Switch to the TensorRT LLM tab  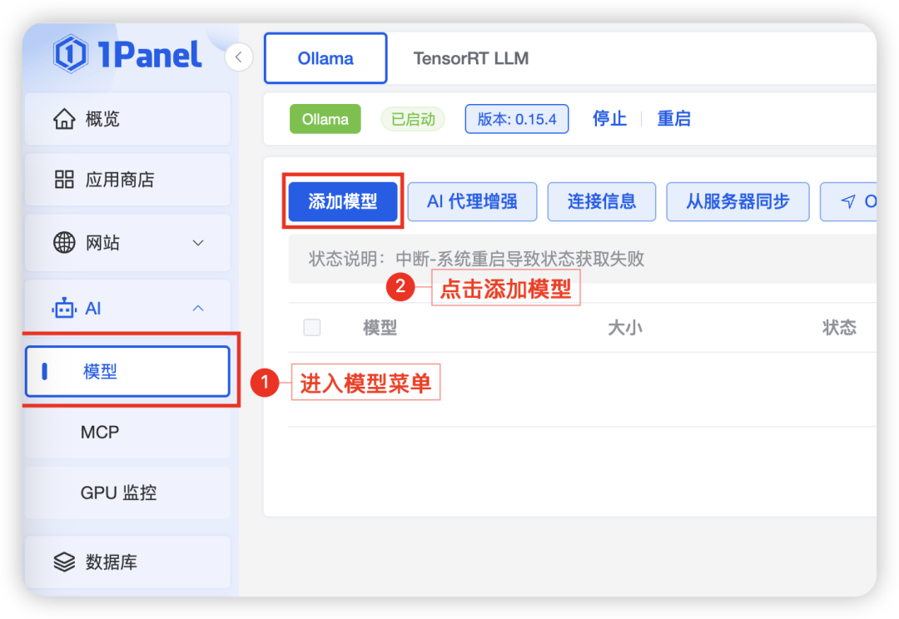(471, 58)
